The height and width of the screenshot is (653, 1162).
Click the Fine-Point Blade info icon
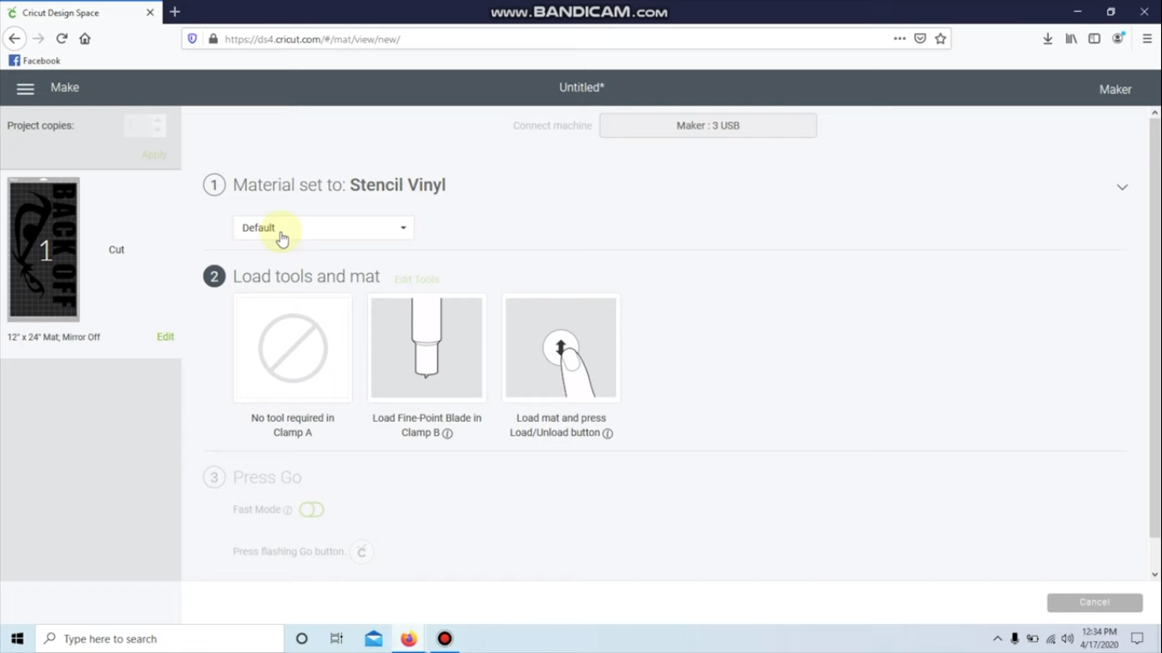448,433
